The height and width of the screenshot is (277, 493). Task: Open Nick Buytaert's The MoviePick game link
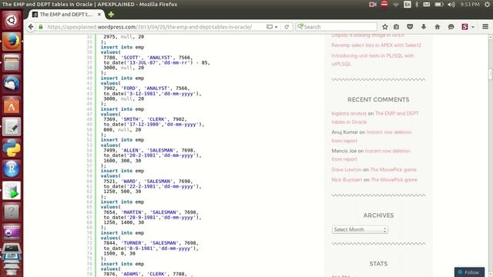pos(394,179)
